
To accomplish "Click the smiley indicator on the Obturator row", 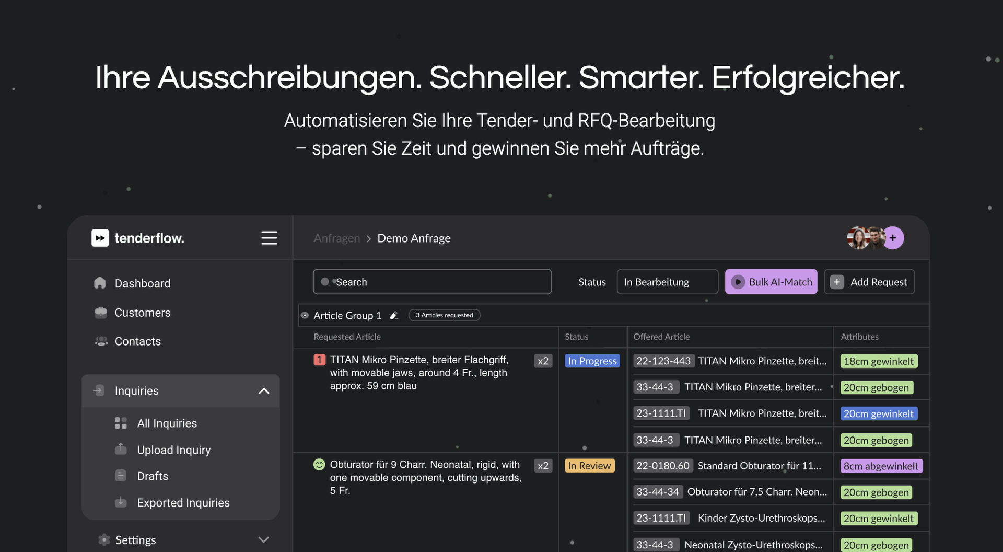I will [x=319, y=464].
